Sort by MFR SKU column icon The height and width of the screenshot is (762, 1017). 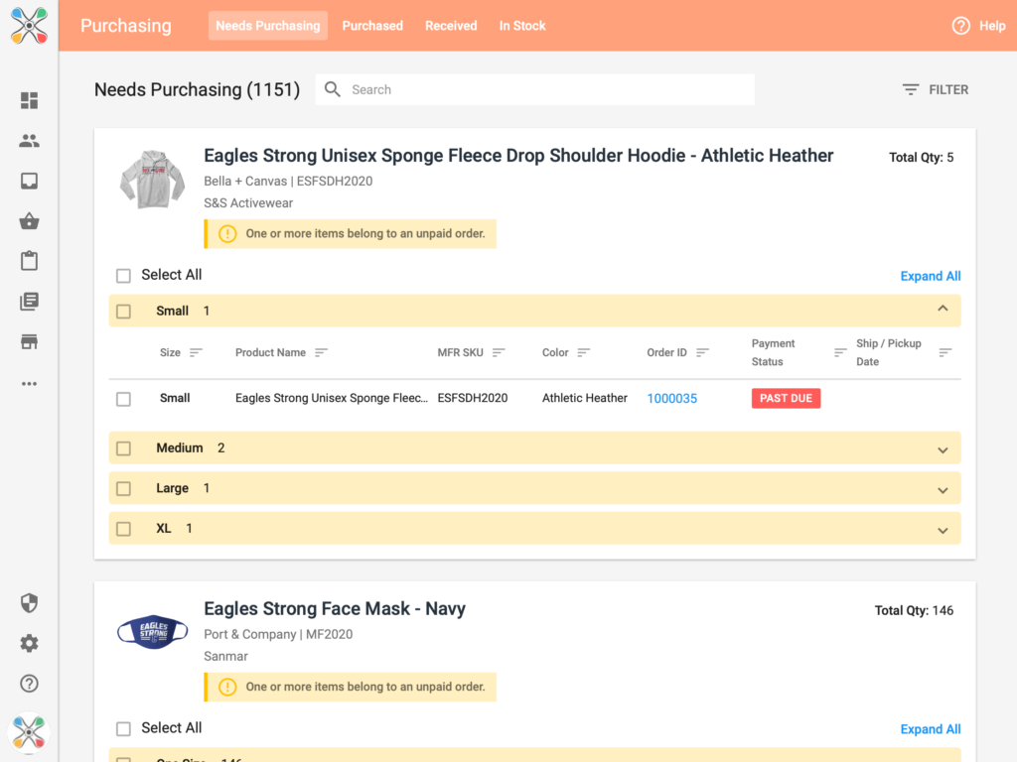pyautogui.click(x=499, y=352)
